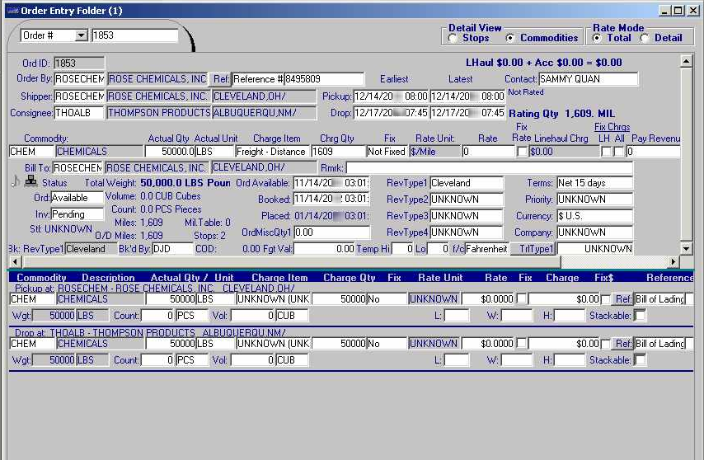Open the Charge Item Freight - Distance dropdown
The image size is (704, 460).
pyautogui.click(x=273, y=152)
